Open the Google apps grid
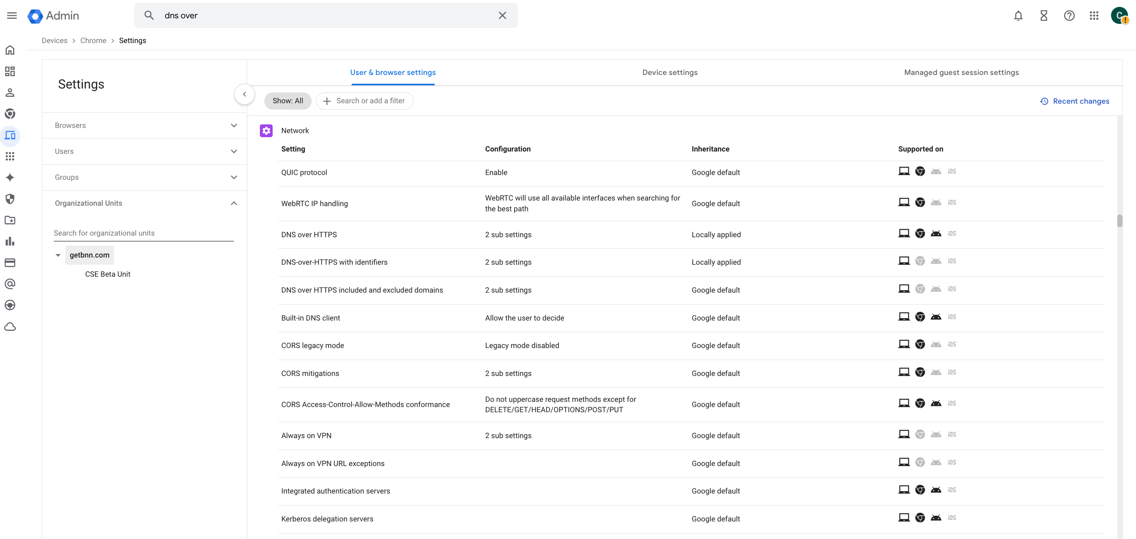The height and width of the screenshot is (539, 1136). coord(1094,16)
